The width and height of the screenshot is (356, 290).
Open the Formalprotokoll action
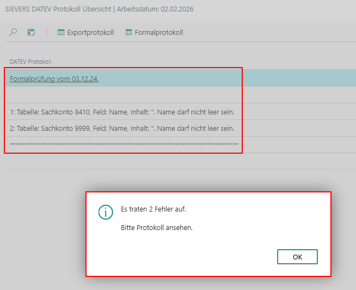point(159,32)
